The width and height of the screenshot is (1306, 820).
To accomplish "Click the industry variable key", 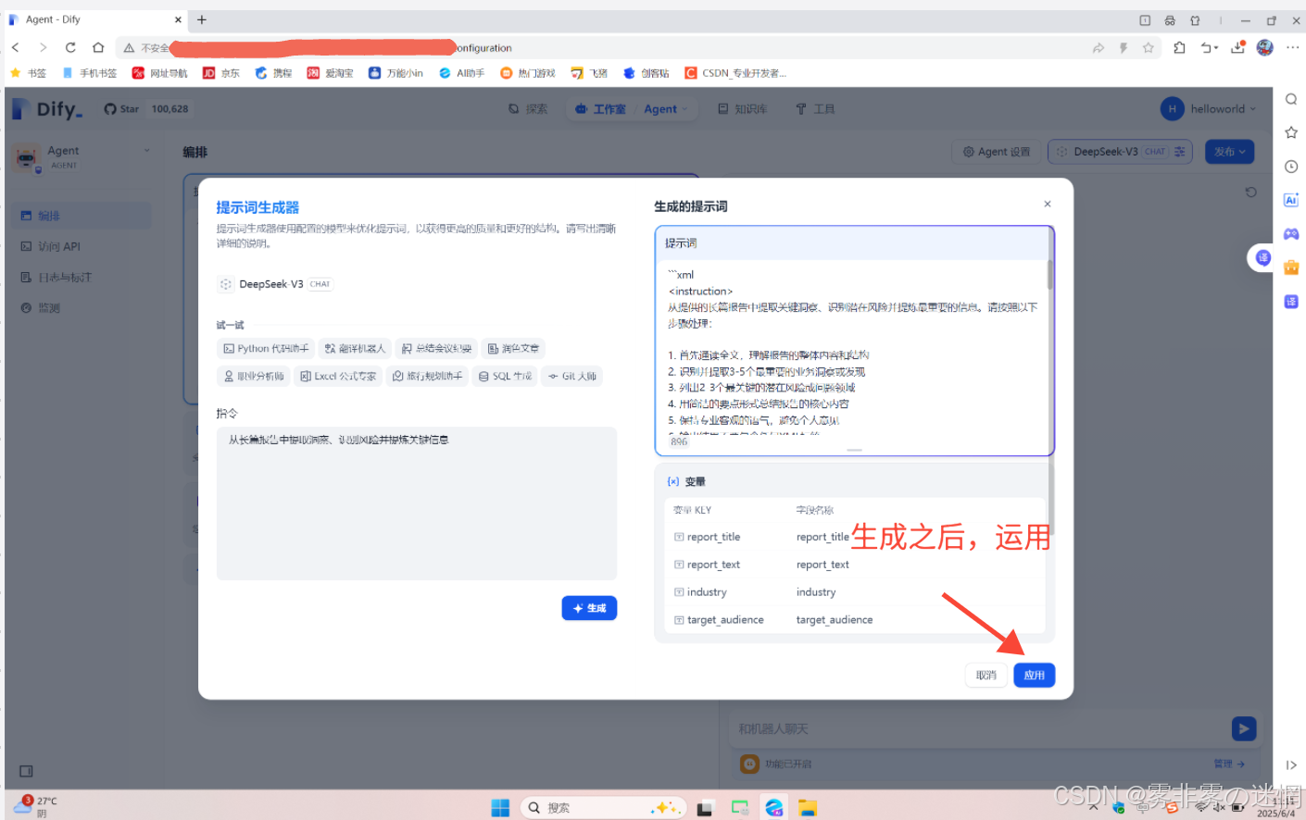I will 707,592.
